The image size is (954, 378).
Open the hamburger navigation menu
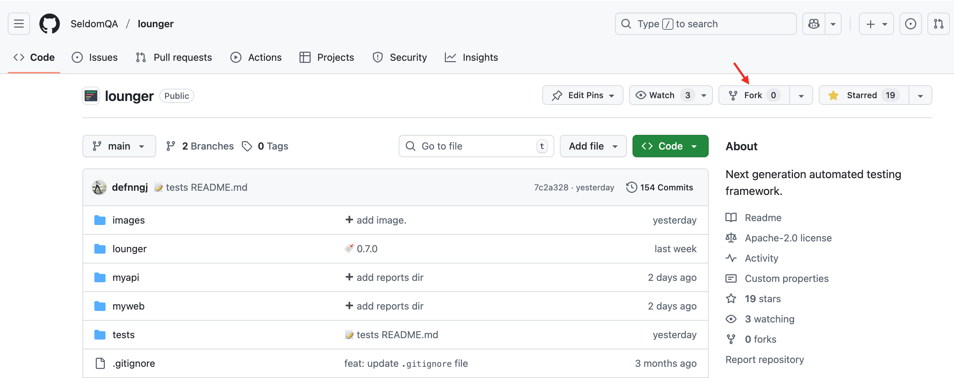pos(19,24)
